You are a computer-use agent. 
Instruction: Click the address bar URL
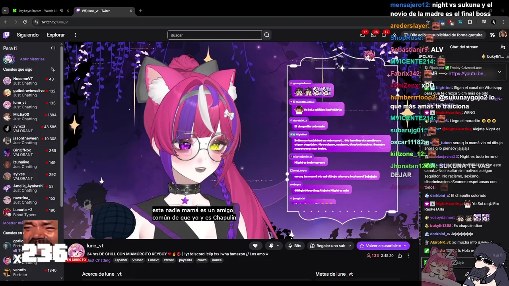point(55,22)
